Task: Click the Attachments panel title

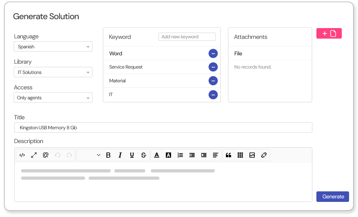Action: click(x=250, y=37)
